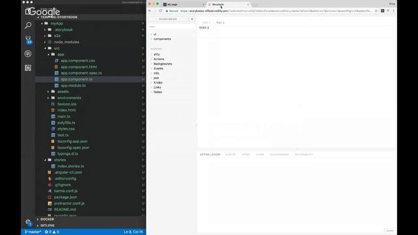Click the Chrome back arrow
The image size is (418, 235).
coord(150,11)
